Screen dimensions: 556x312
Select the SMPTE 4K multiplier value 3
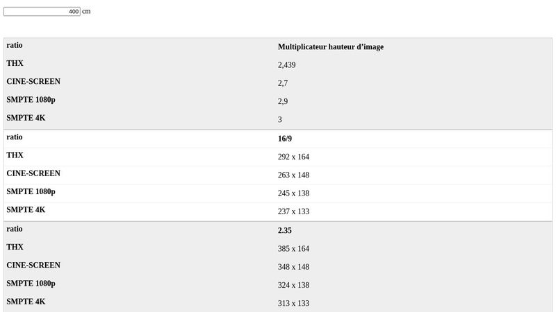click(280, 119)
